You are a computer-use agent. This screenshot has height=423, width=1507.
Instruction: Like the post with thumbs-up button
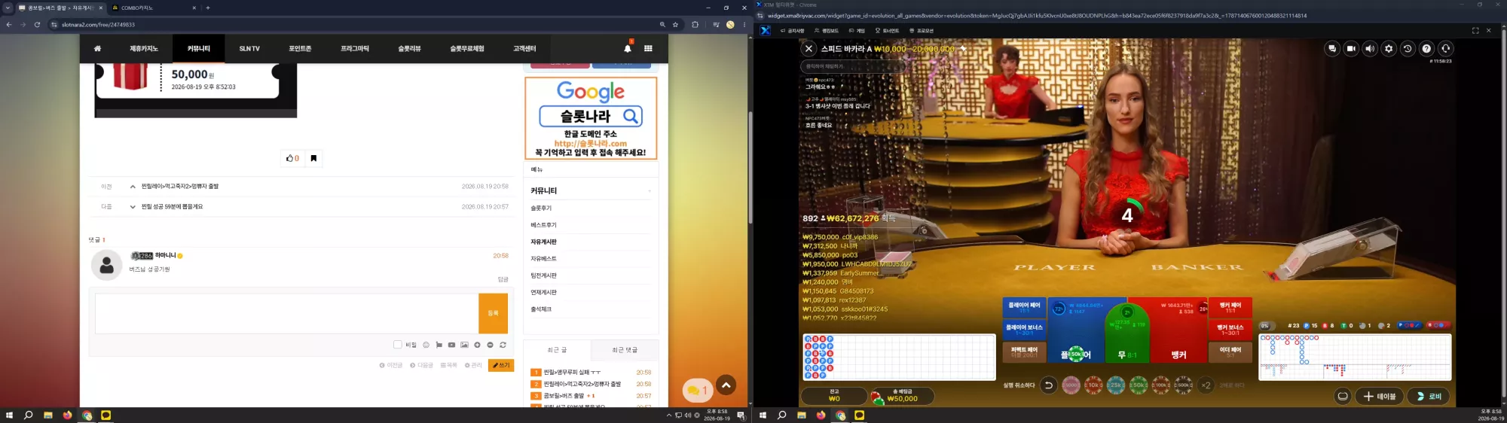pyautogui.click(x=292, y=158)
